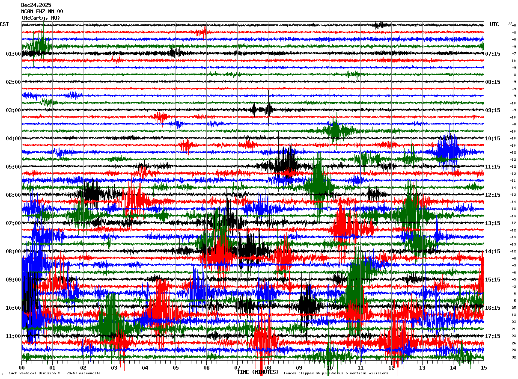Viewport: 518px width, 379px height.
Task: Click the -3 DC offset value
Action: (x=514, y=265)
